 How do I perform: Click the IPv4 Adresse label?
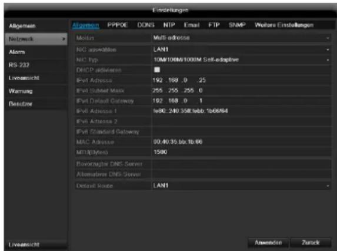[94, 81]
